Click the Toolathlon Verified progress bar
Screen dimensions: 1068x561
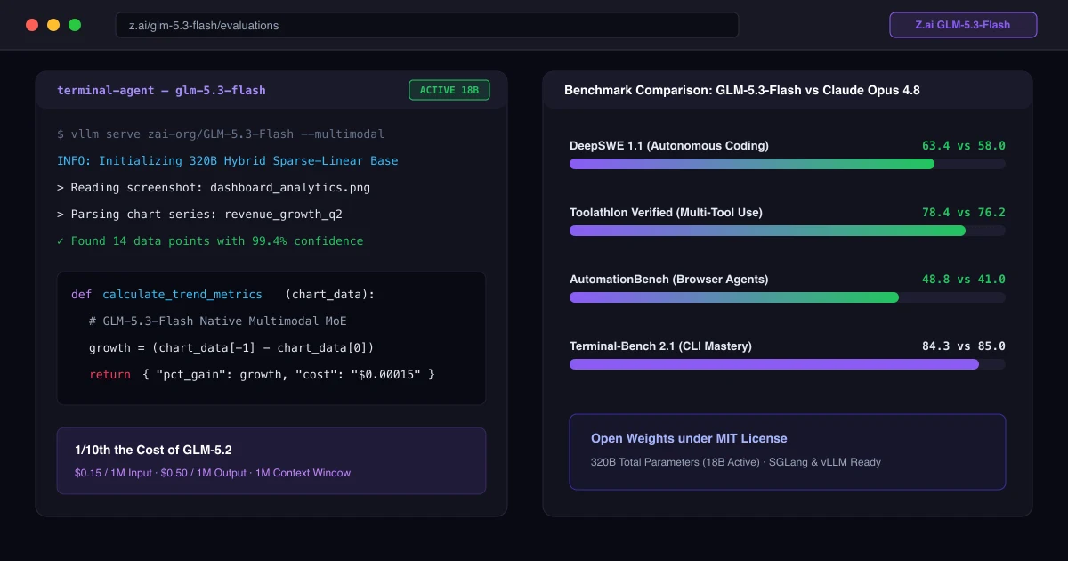pyautogui.click(x=788, y=231)
